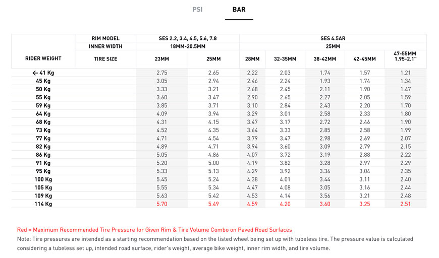The width and height of the screenshot is (439, 258).
Task: Click the 18MM-20.5MM inner width cell
Action: (187, 46)
